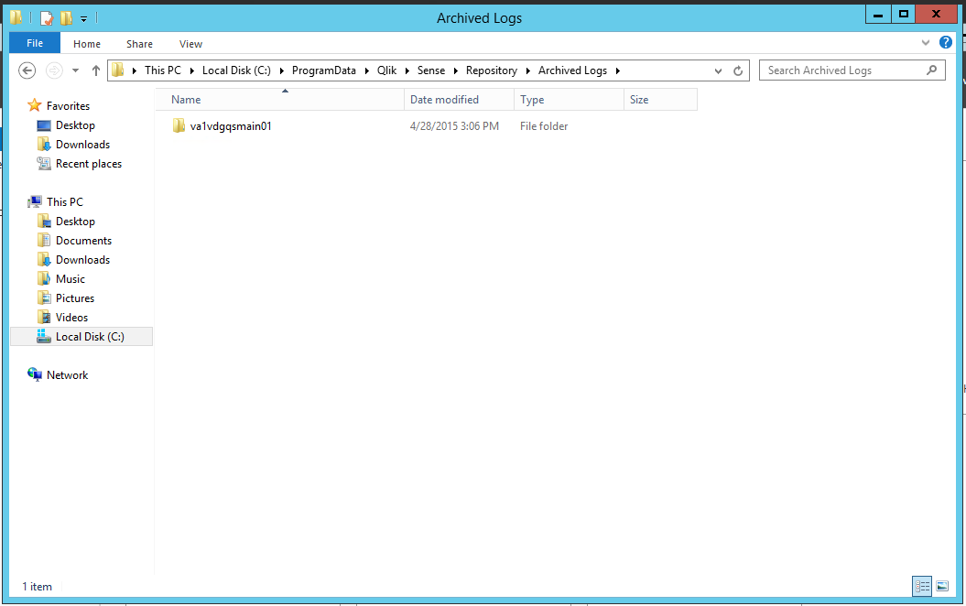
Task: Open the address bar history dropdown
Action: click(718, 70)
